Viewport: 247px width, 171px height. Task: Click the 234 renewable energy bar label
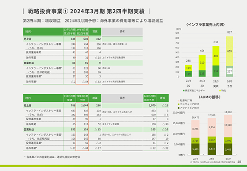[x=216, y=71]
